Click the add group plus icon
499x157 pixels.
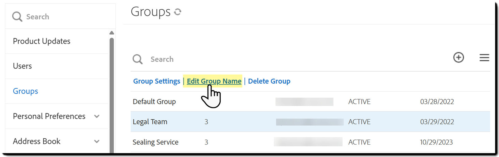pyautogui.click(x=458, y=58)
